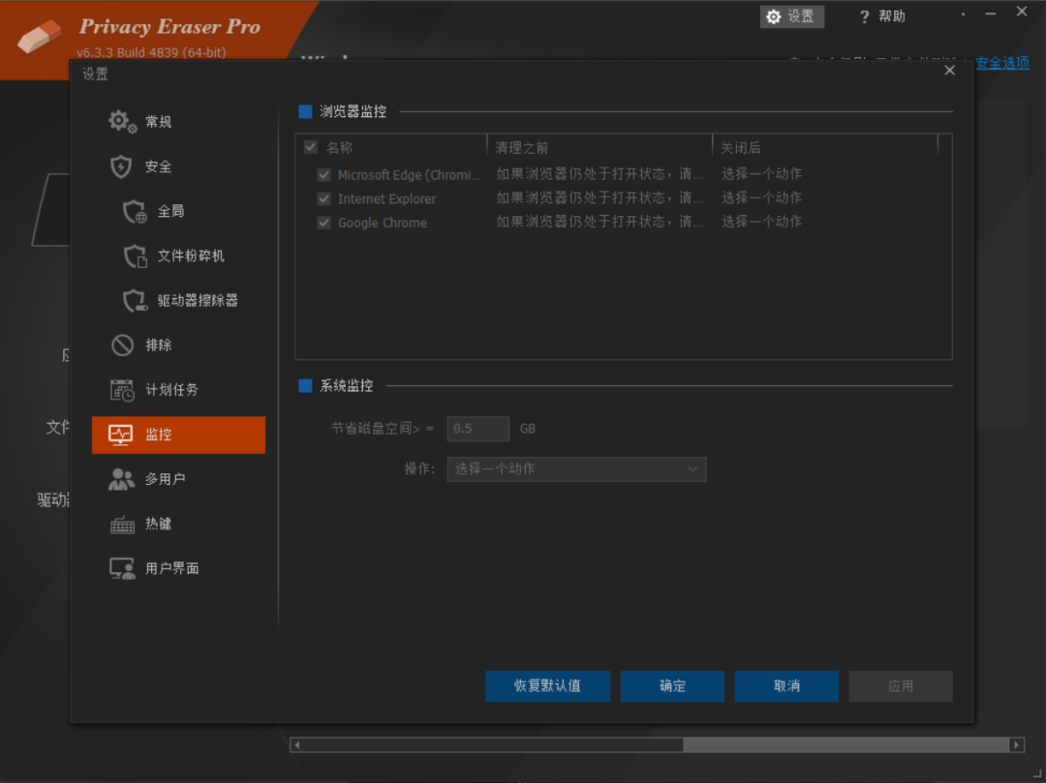Click the 驱动器擦除器 shield icon
The height and width of the screenshot is (783, 1046).
pos(135,301)
